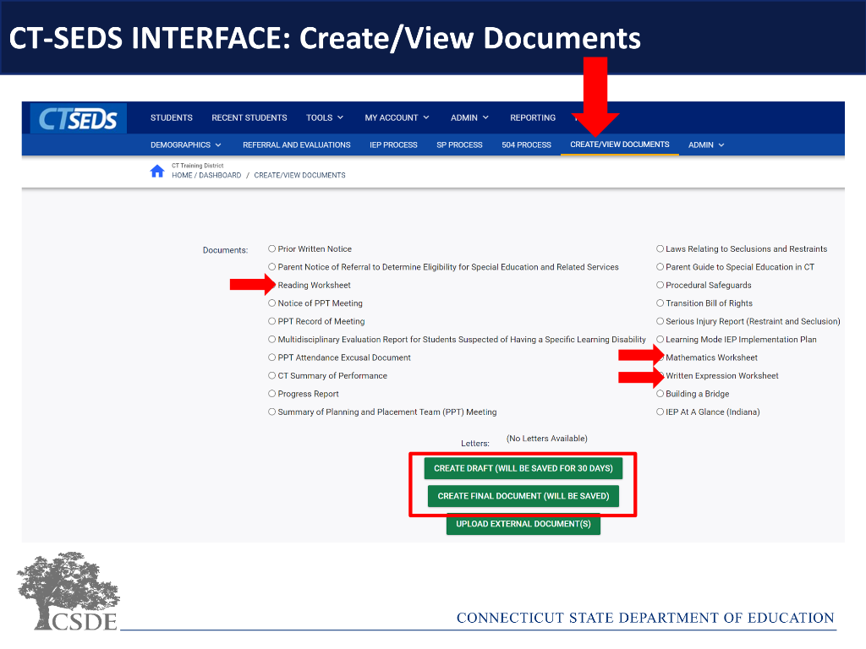Click Reading Worksheet label

point(315,285)
